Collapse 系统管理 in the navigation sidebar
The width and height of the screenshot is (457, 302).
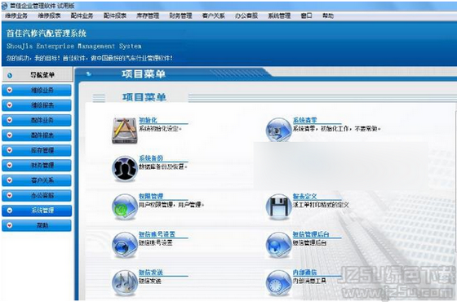point(37,211)
